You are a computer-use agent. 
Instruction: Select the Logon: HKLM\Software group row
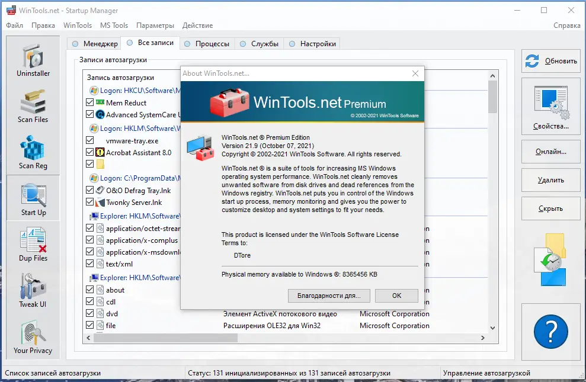(x=135, y=128)
